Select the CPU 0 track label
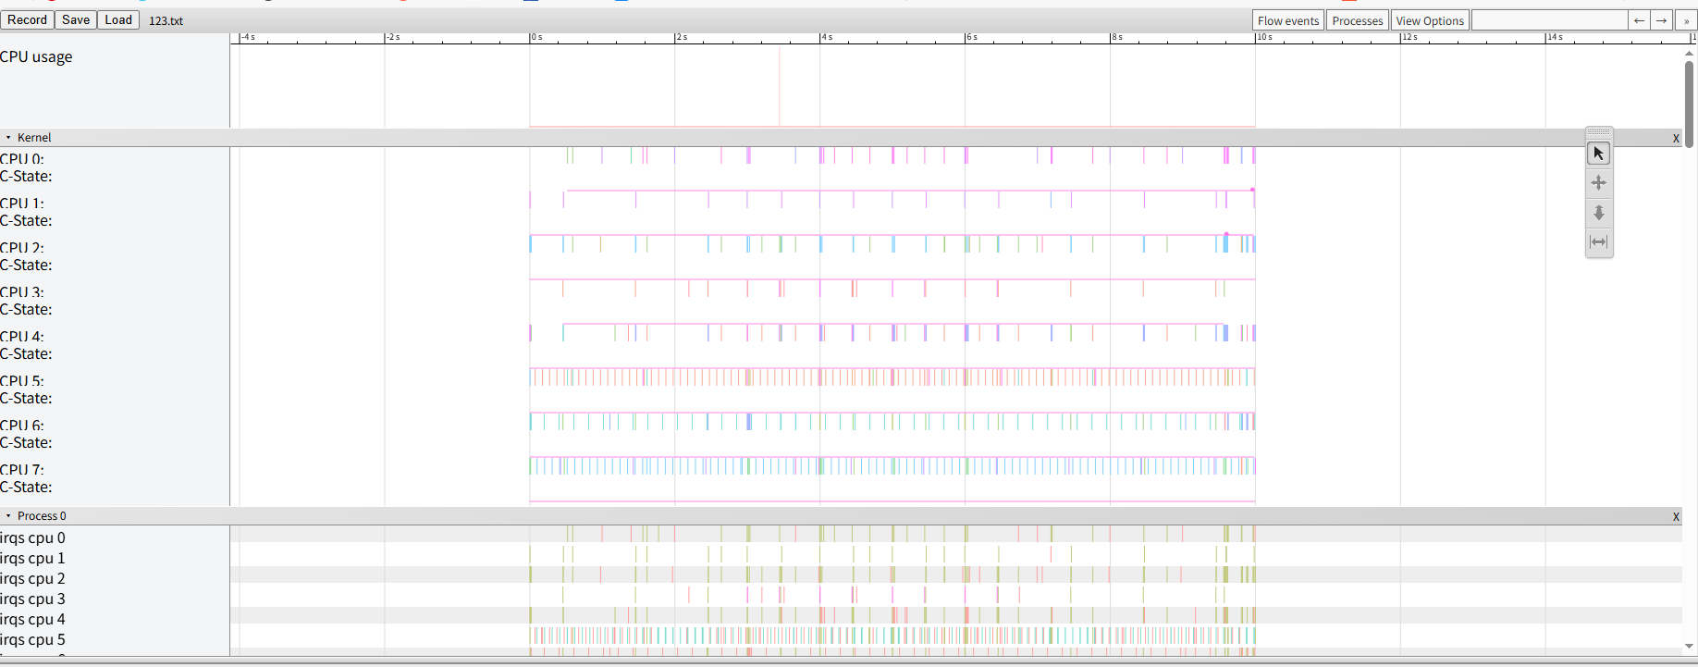The image size is (1698, 667). point(22,159)
